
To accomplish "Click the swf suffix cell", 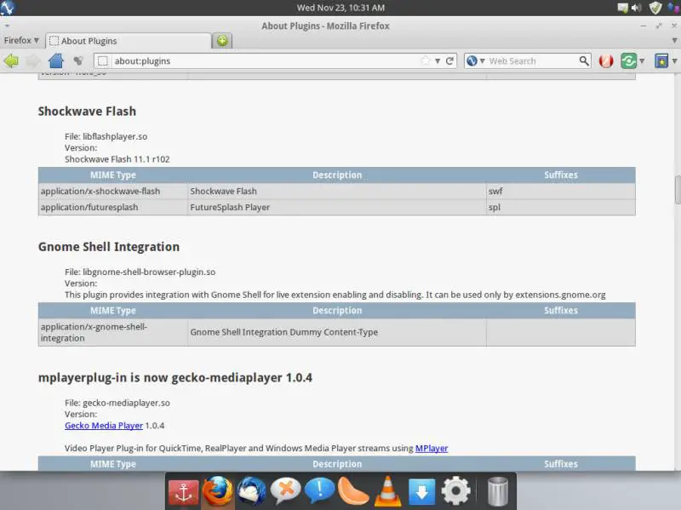I will pyautogui.click(x=561, y=191).
